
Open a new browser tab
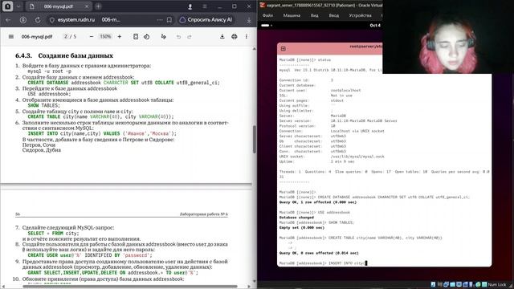98,6
